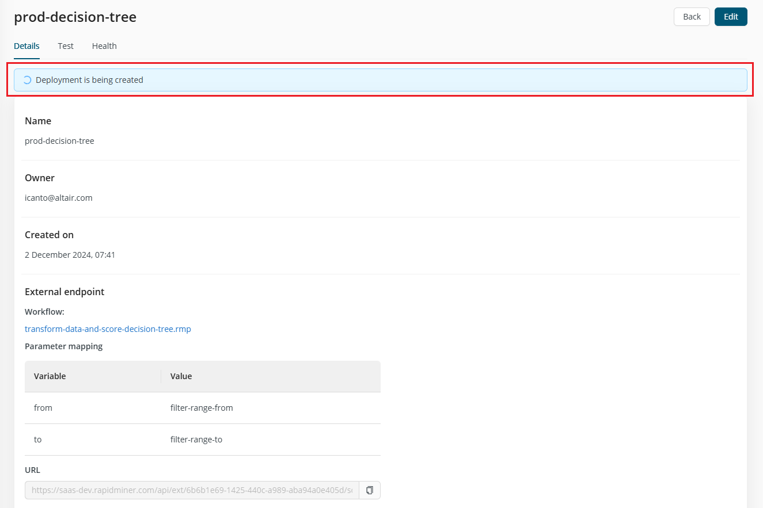Click inside the URL input field

pyautogui.click(x=192, y=490)
